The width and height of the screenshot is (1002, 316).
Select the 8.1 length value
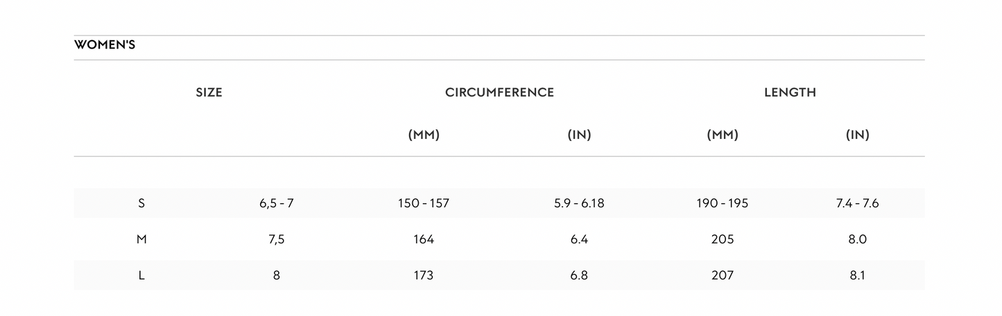click(x=857, y=275)
